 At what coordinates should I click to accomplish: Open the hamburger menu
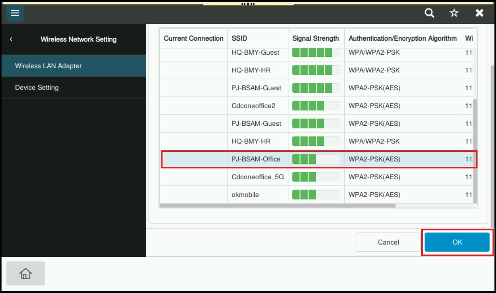click(15, 13)
